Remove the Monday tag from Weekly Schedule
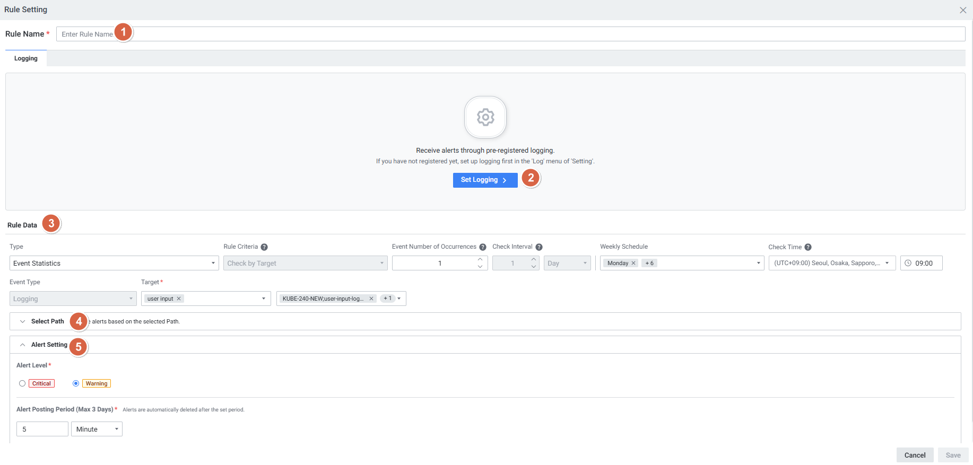Viewport: 973px width, 465px height. [633, 263]
